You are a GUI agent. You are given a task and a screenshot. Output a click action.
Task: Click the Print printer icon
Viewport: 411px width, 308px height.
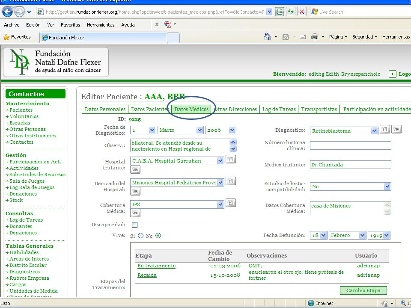pyautogui.click(x=315, y=37)
